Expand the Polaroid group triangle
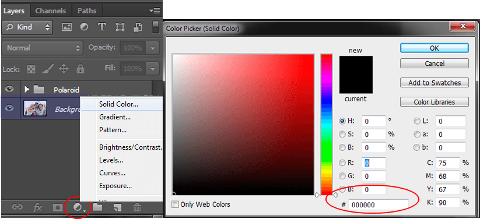Screen dimensions: 480x219 [27, 89]
